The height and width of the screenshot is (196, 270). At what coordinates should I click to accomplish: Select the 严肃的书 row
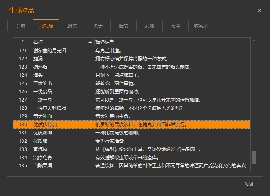(x=132, y=83)
